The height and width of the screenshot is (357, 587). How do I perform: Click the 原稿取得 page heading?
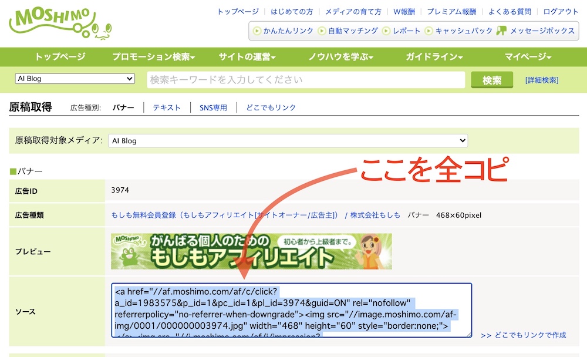31,107
